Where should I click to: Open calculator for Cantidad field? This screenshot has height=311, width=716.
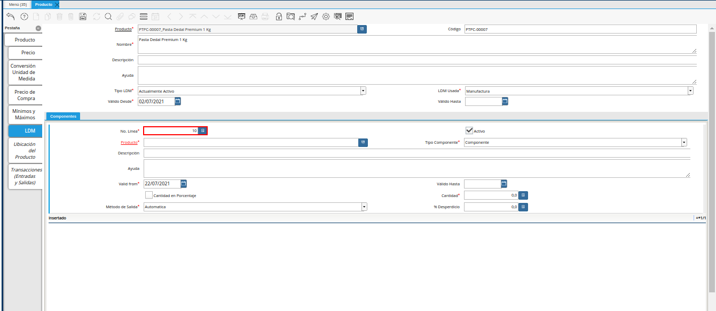tap(523, 195)
